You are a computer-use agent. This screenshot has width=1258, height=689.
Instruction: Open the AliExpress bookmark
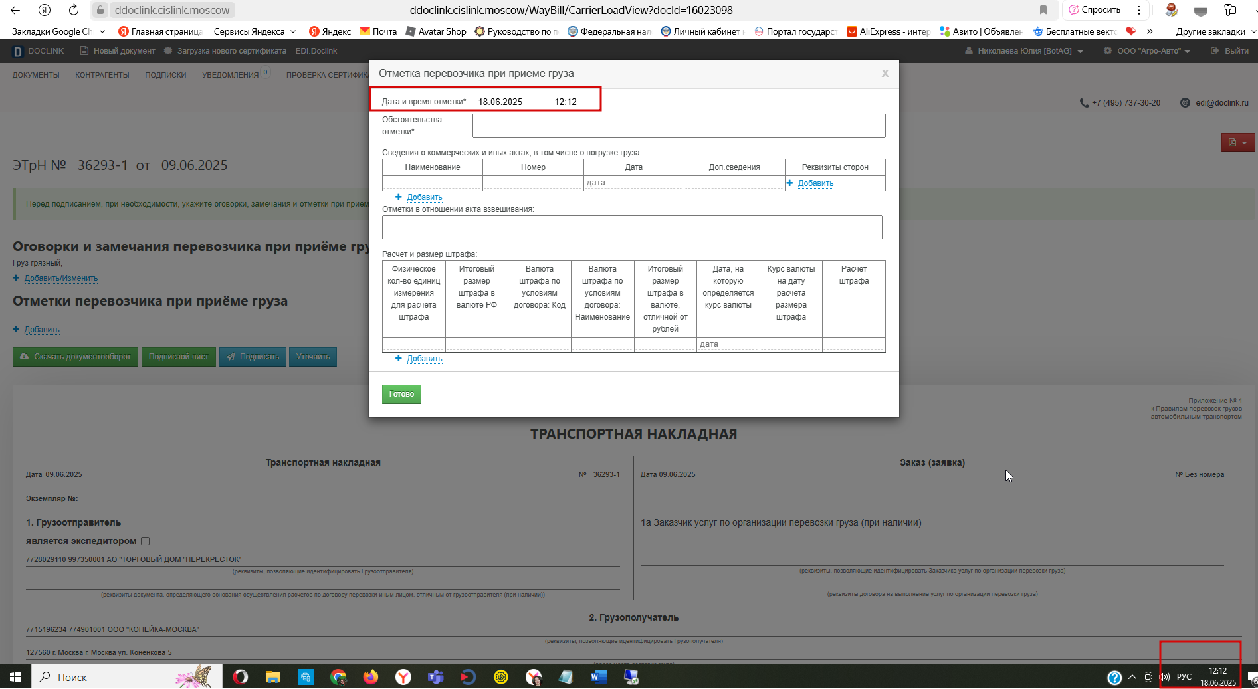pos(889,31)
